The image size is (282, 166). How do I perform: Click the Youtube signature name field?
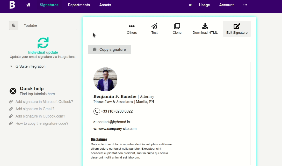(47, 25)
